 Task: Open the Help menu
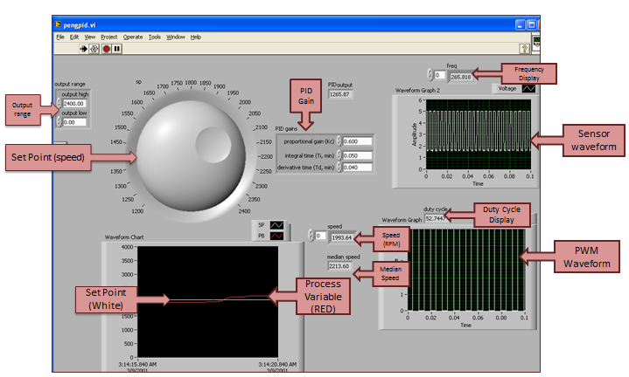pos(195,37)
